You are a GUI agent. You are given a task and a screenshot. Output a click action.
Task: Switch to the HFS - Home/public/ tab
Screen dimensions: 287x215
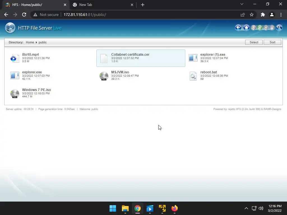(x=35, y=5)
